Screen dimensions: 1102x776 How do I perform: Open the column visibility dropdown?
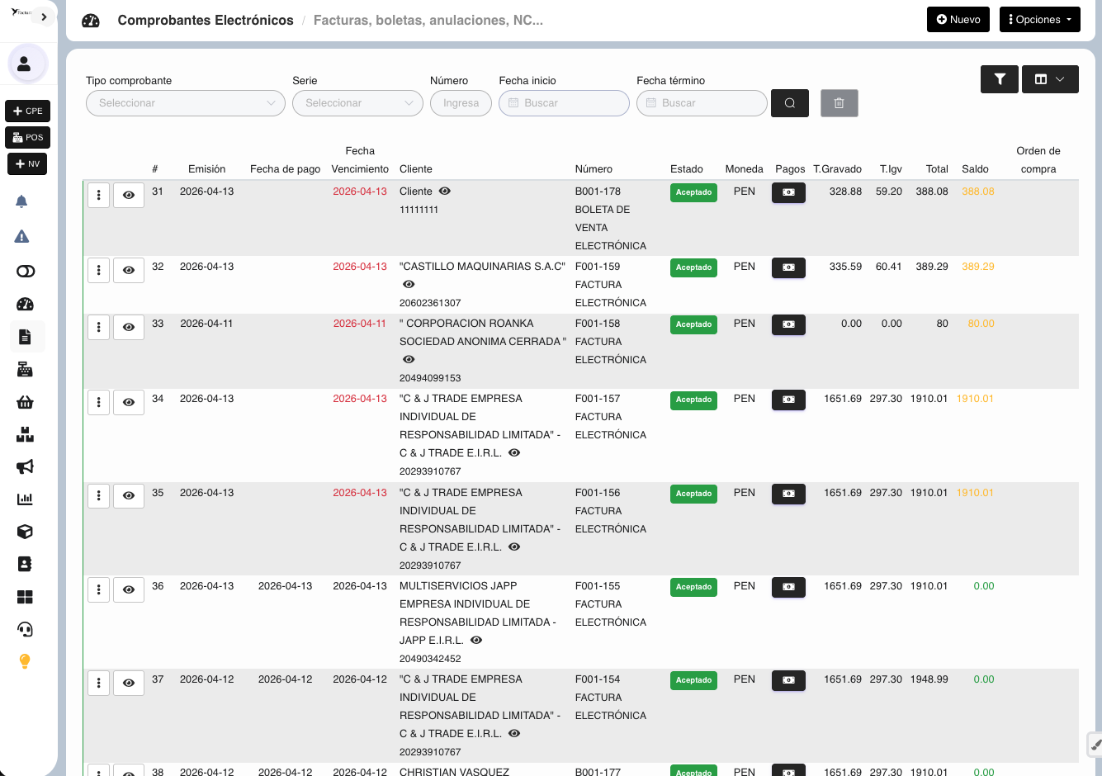1050,79
